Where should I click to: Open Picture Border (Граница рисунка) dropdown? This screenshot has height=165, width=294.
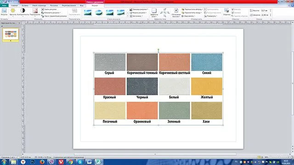point(139,9)
